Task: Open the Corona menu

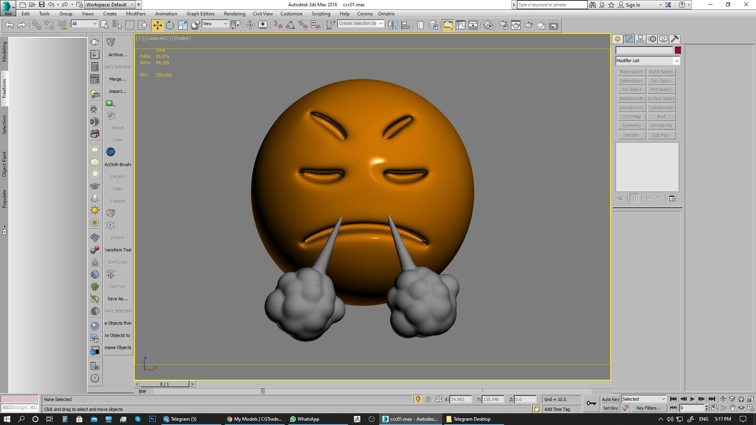Action: [x=365, y=13]
